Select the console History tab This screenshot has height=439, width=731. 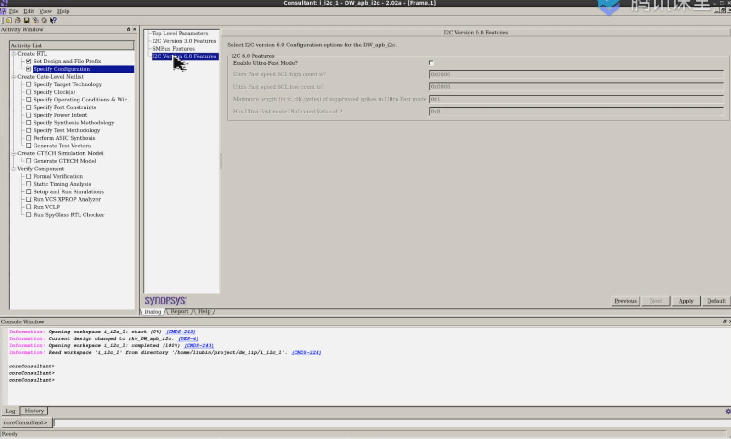click(x=34, y=411)
